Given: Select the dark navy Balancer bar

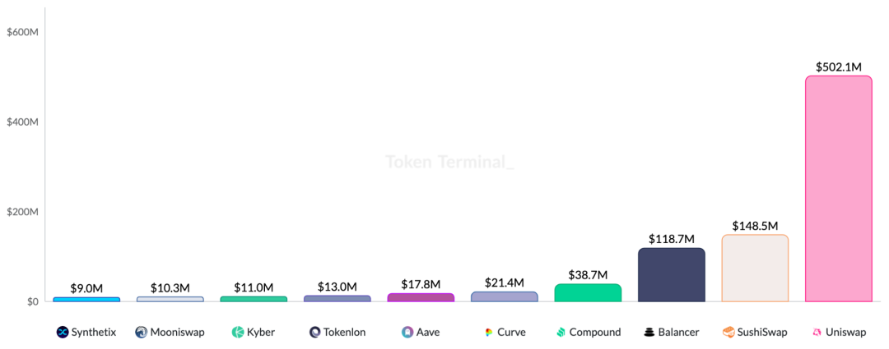Looking at the screenshot, I should click(672, 275).
